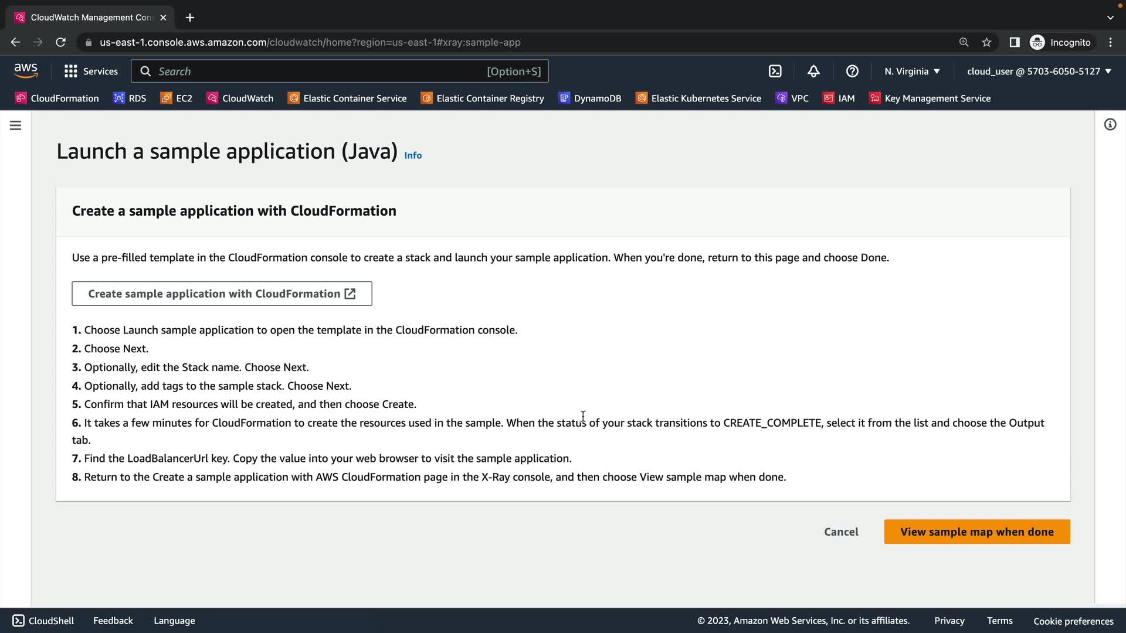Bookmark this page with the star icon
Screen dimensions: 1126x633
tap(986, 42)
